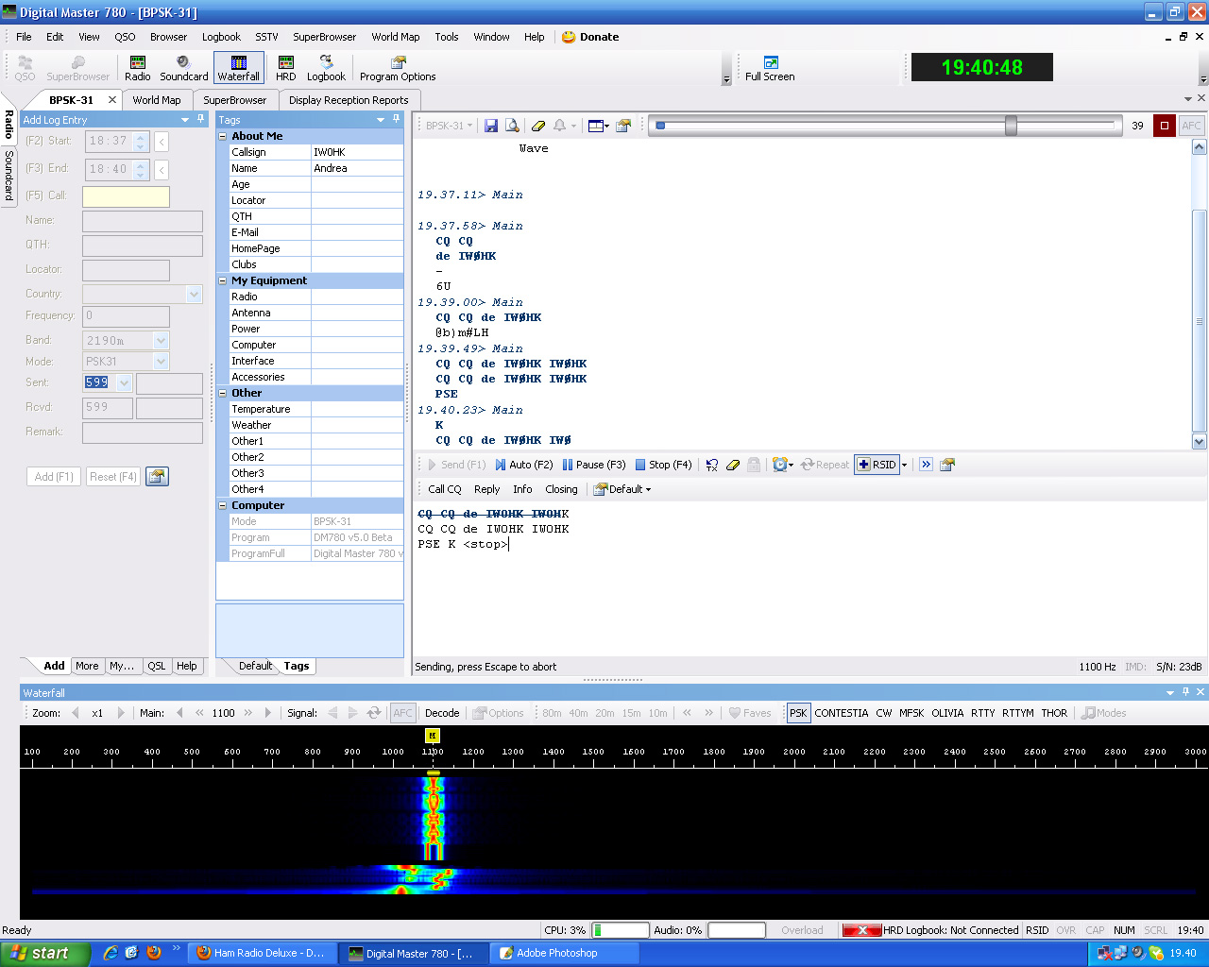Select THOR mode in waterfall toolbar
Image resolution: width=1209 pixels, height=967 pixels.
pos(1054,713)
